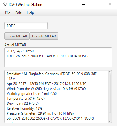Click the 'Relative Humidity: 43%' line
The width and height of the screenshot is (117, 126).
24,108
